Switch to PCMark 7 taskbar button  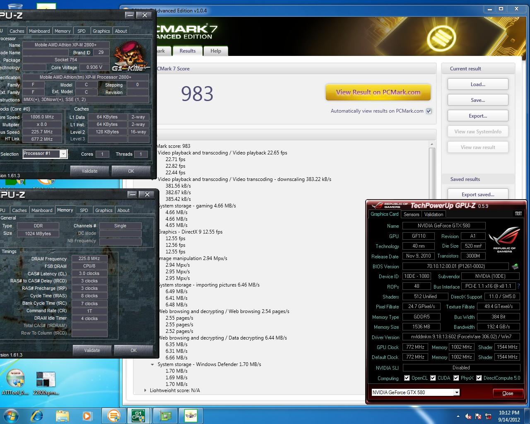coord(113,415)
